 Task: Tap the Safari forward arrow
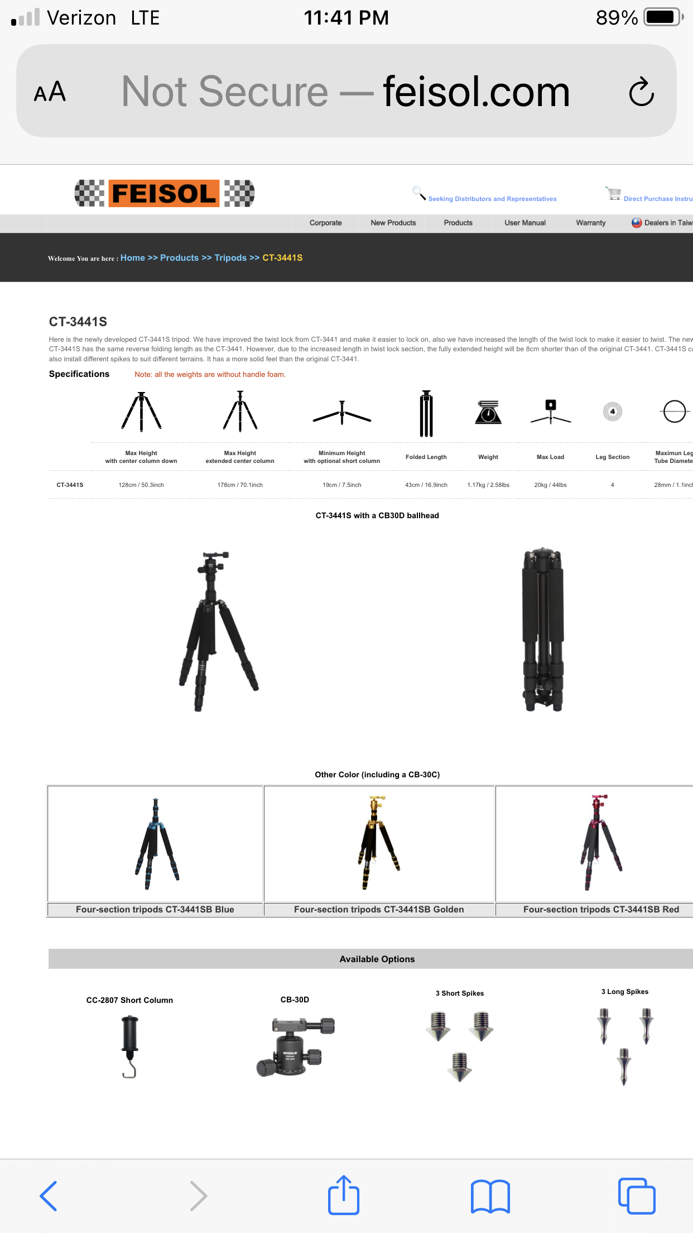[198, 1196]
